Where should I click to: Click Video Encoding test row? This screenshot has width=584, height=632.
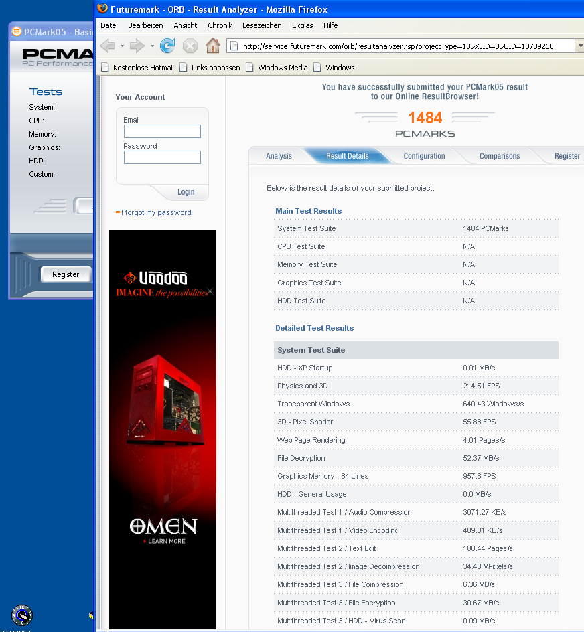(416, 531)
